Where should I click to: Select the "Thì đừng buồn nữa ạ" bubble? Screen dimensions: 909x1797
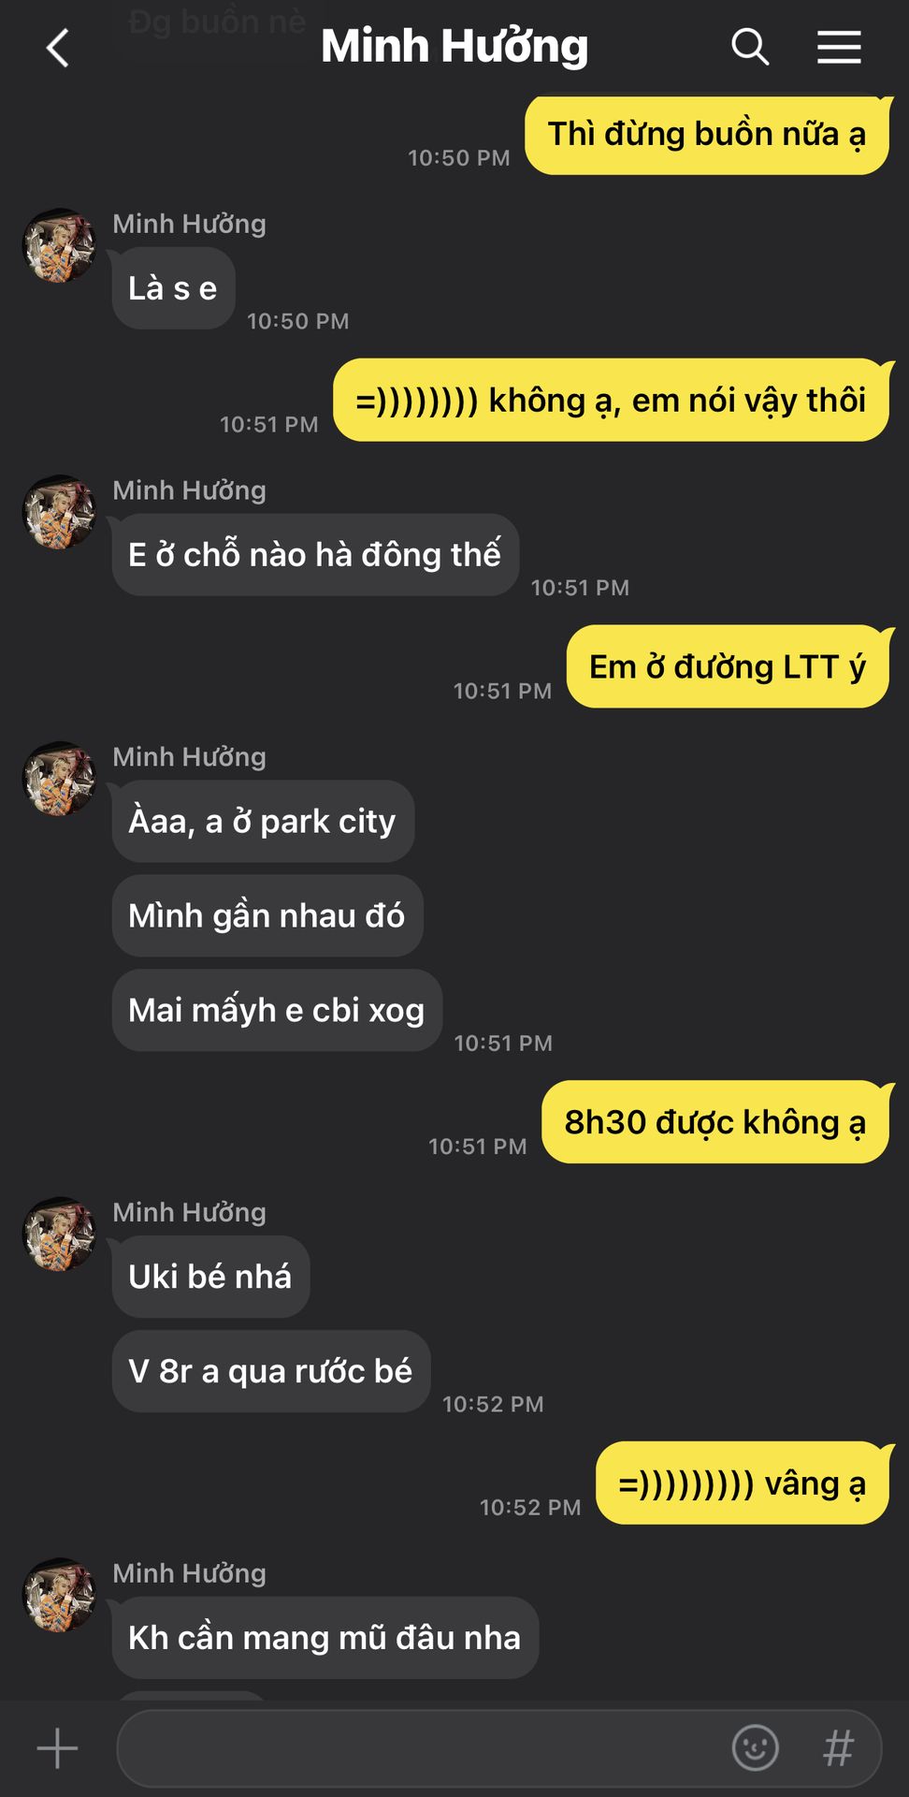click(x=707, y=135)
